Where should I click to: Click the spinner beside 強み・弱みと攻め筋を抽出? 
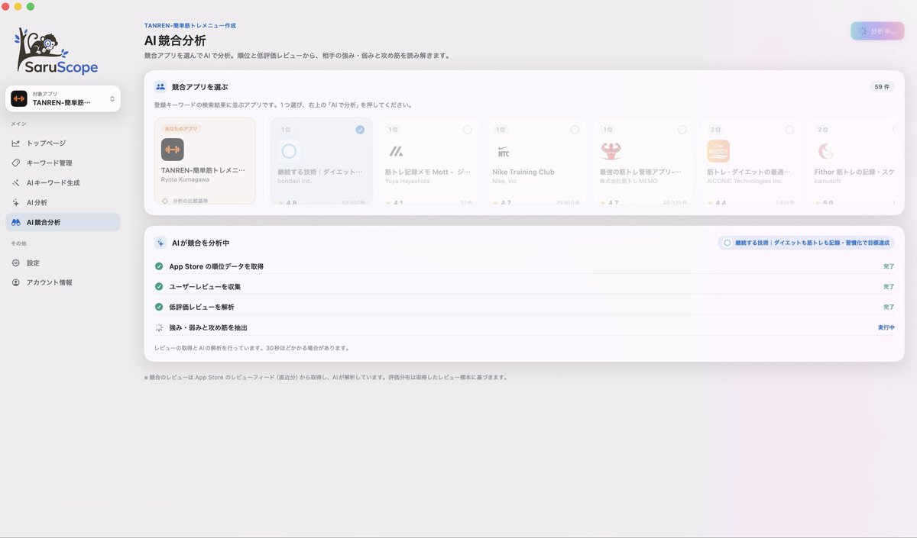(159, 327)
